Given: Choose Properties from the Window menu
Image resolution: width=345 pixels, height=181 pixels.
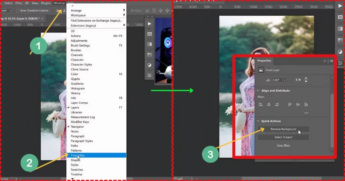Looking at the screenshot, I should click(78, 155).
